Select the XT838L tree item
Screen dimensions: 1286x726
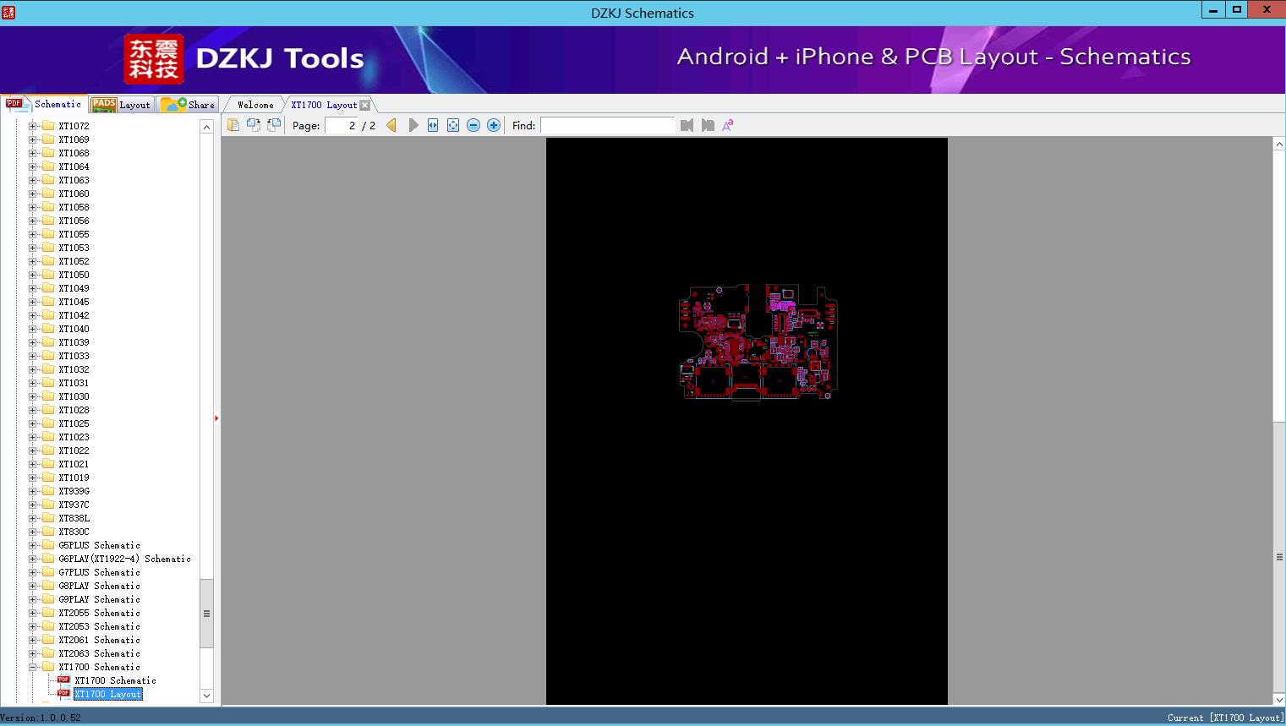(74, 518)
